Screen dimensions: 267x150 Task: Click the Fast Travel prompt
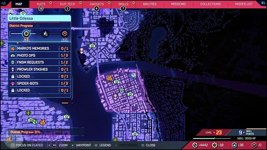click(126, 145)
